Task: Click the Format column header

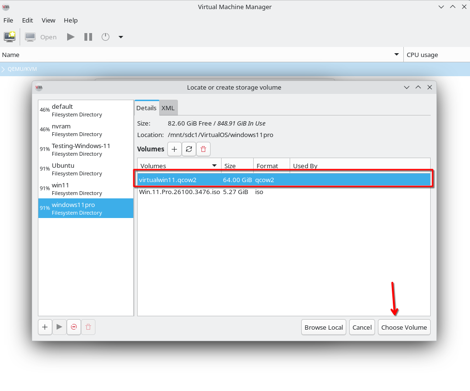Action: [271, 166]
